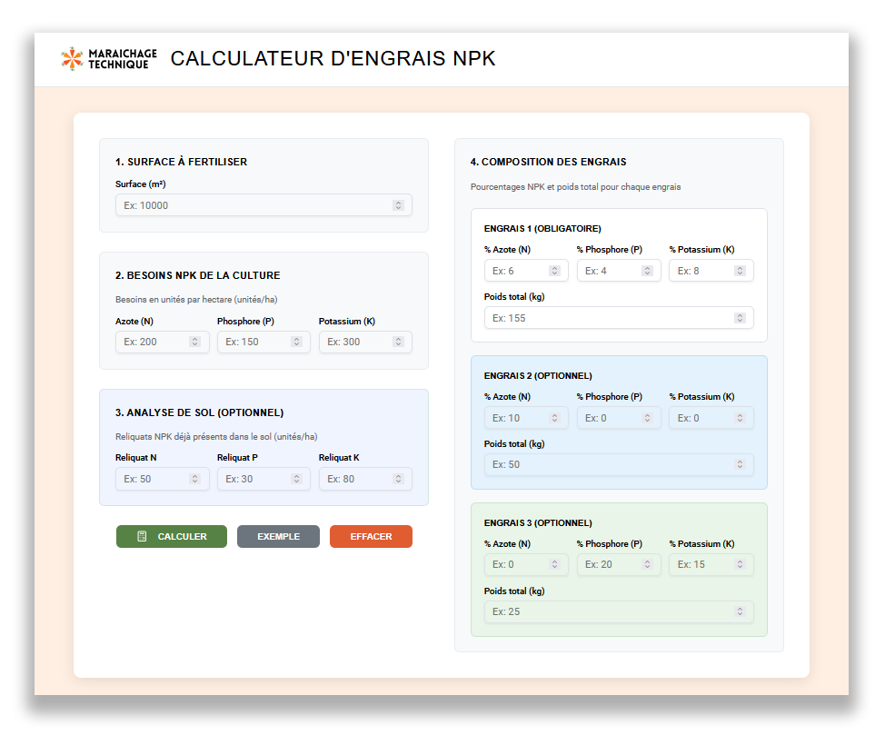Load sample values with EXEMPLE button

pyautogui.click(x=278, y=537)
